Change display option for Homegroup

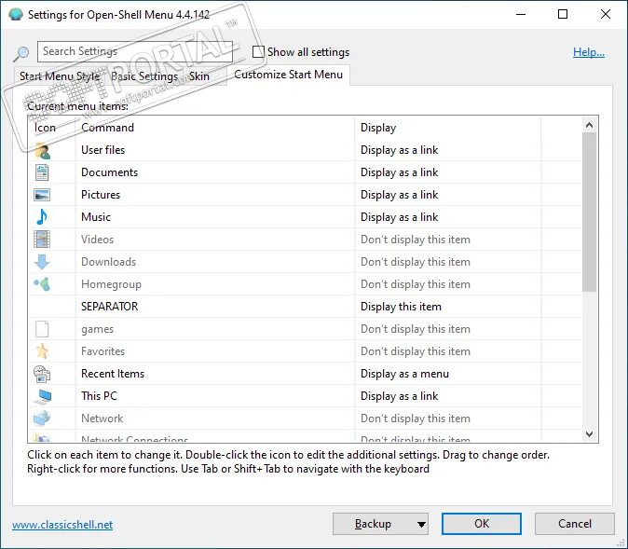point(415,284)
